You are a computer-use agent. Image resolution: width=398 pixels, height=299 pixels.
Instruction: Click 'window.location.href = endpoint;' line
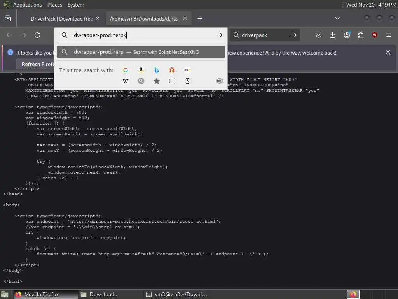click(x=81, y=238)
